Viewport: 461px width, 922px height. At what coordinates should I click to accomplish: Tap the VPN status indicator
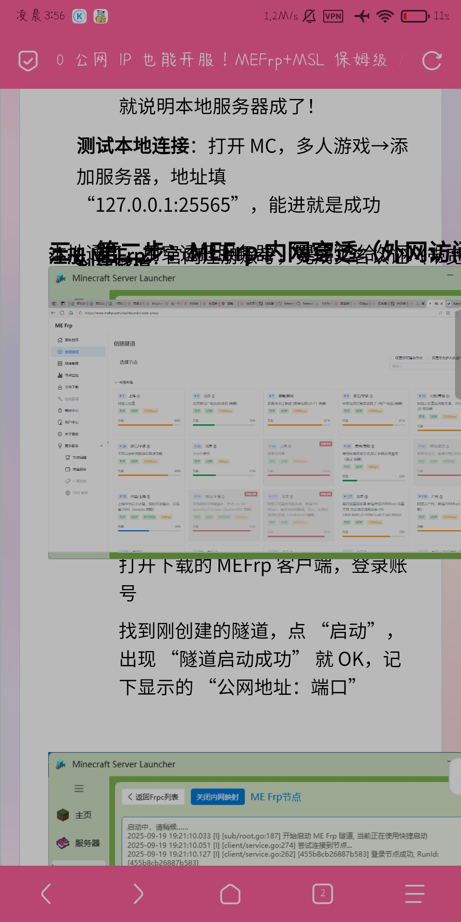click(x=333, y=16)
